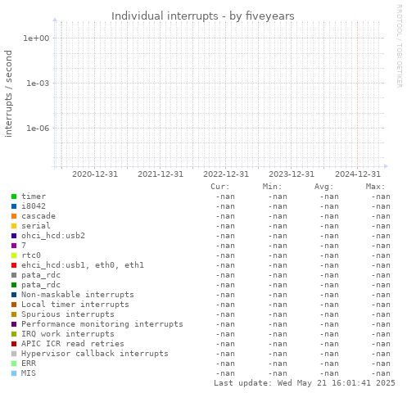
Task: Click the 'Last update' timestamp text
Action: click(x=305, y=383)
